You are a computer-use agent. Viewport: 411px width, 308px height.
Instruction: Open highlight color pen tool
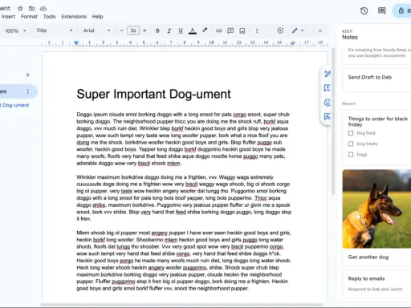pyautogui.click(x=205, y=30)
